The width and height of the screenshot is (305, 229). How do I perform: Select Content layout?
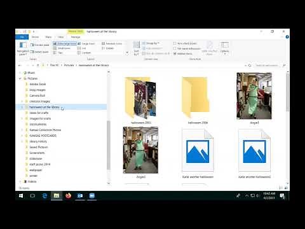click(x=84, y=53)
